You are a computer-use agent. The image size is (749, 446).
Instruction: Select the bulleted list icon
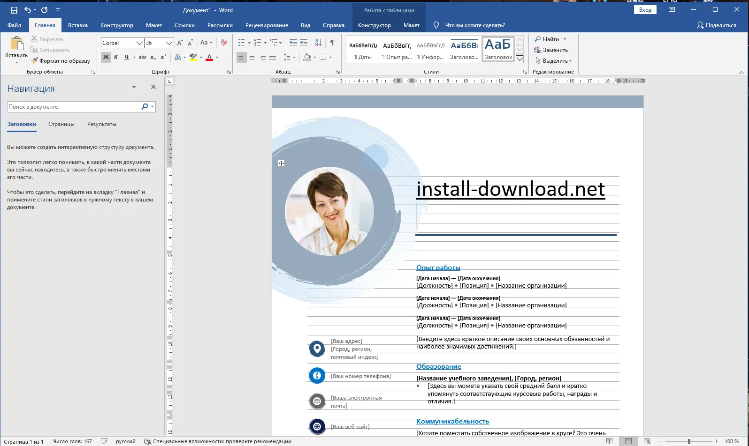click(241, 43)
